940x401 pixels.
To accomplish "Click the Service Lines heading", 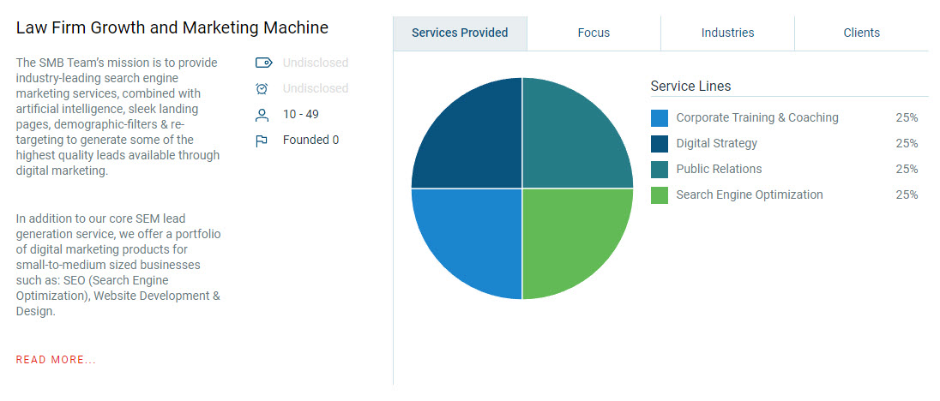I will coord(690,87).
